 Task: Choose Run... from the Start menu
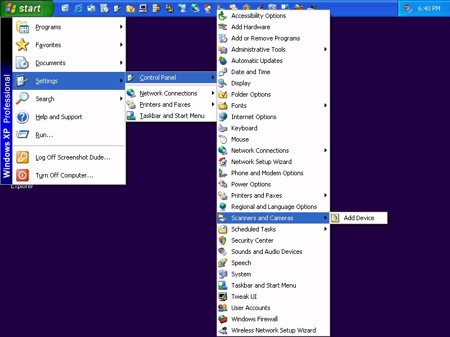[x=44, y=135]
